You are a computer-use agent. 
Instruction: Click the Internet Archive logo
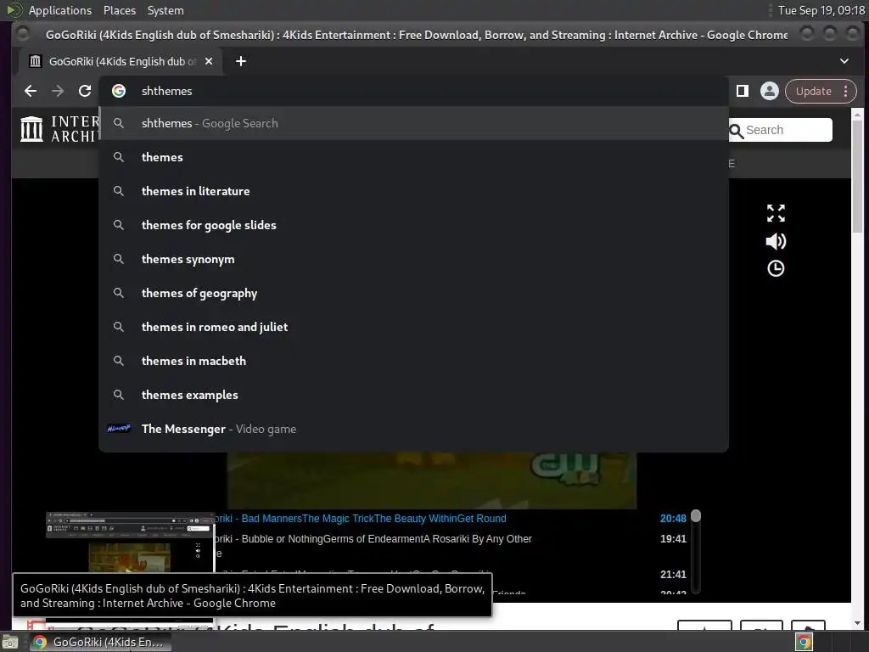59,129
